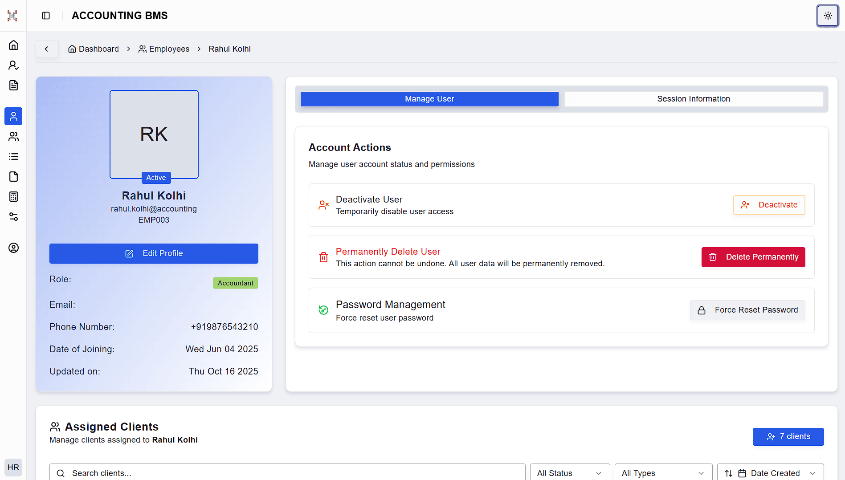The image size is (845, 480).
Task: Switch to the Session Information tab
Action: click(x=693, y=99)
